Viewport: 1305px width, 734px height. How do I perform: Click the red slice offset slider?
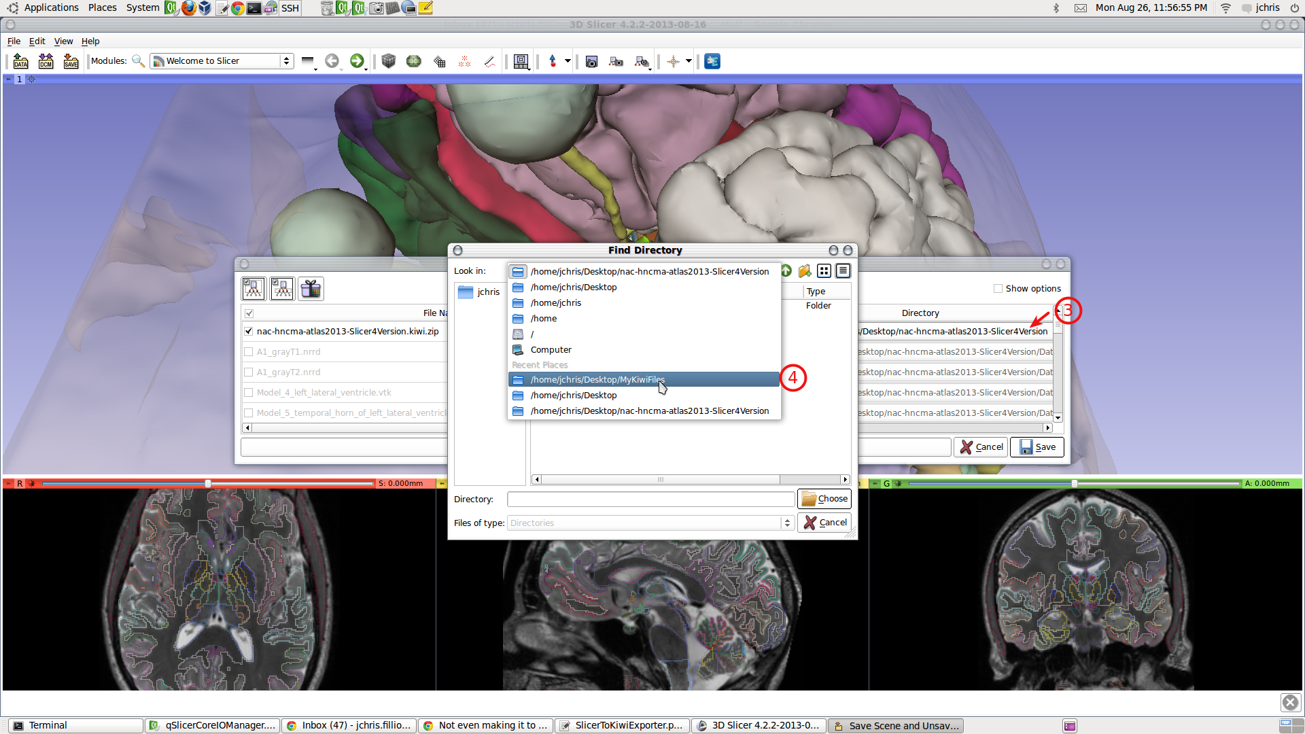click(208, 483)
